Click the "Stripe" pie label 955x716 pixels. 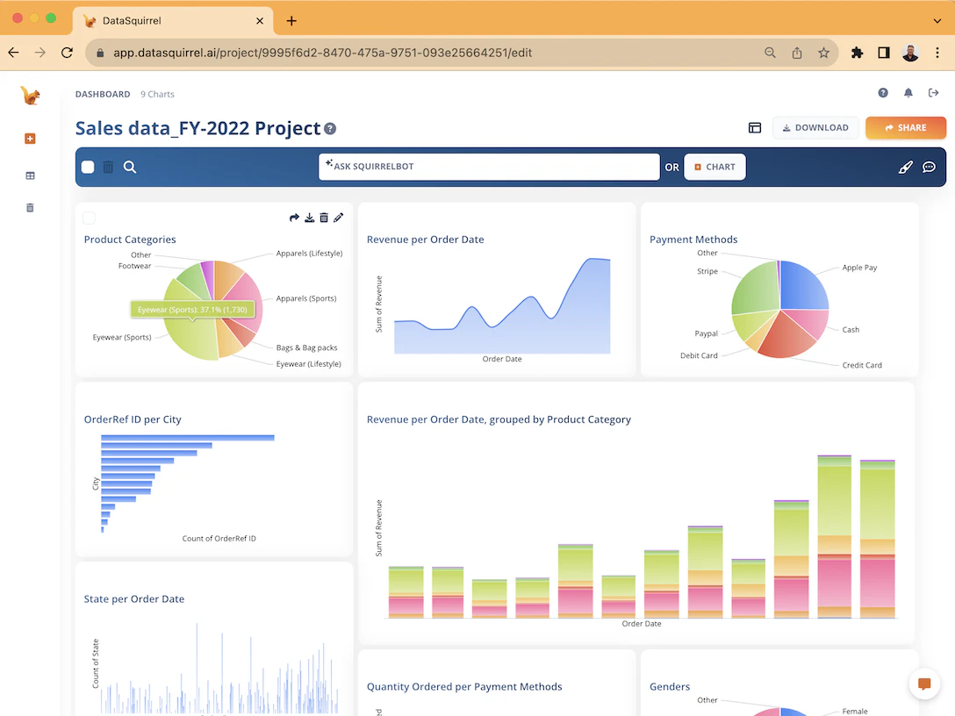pyautogui.click(x=707, y=271)
